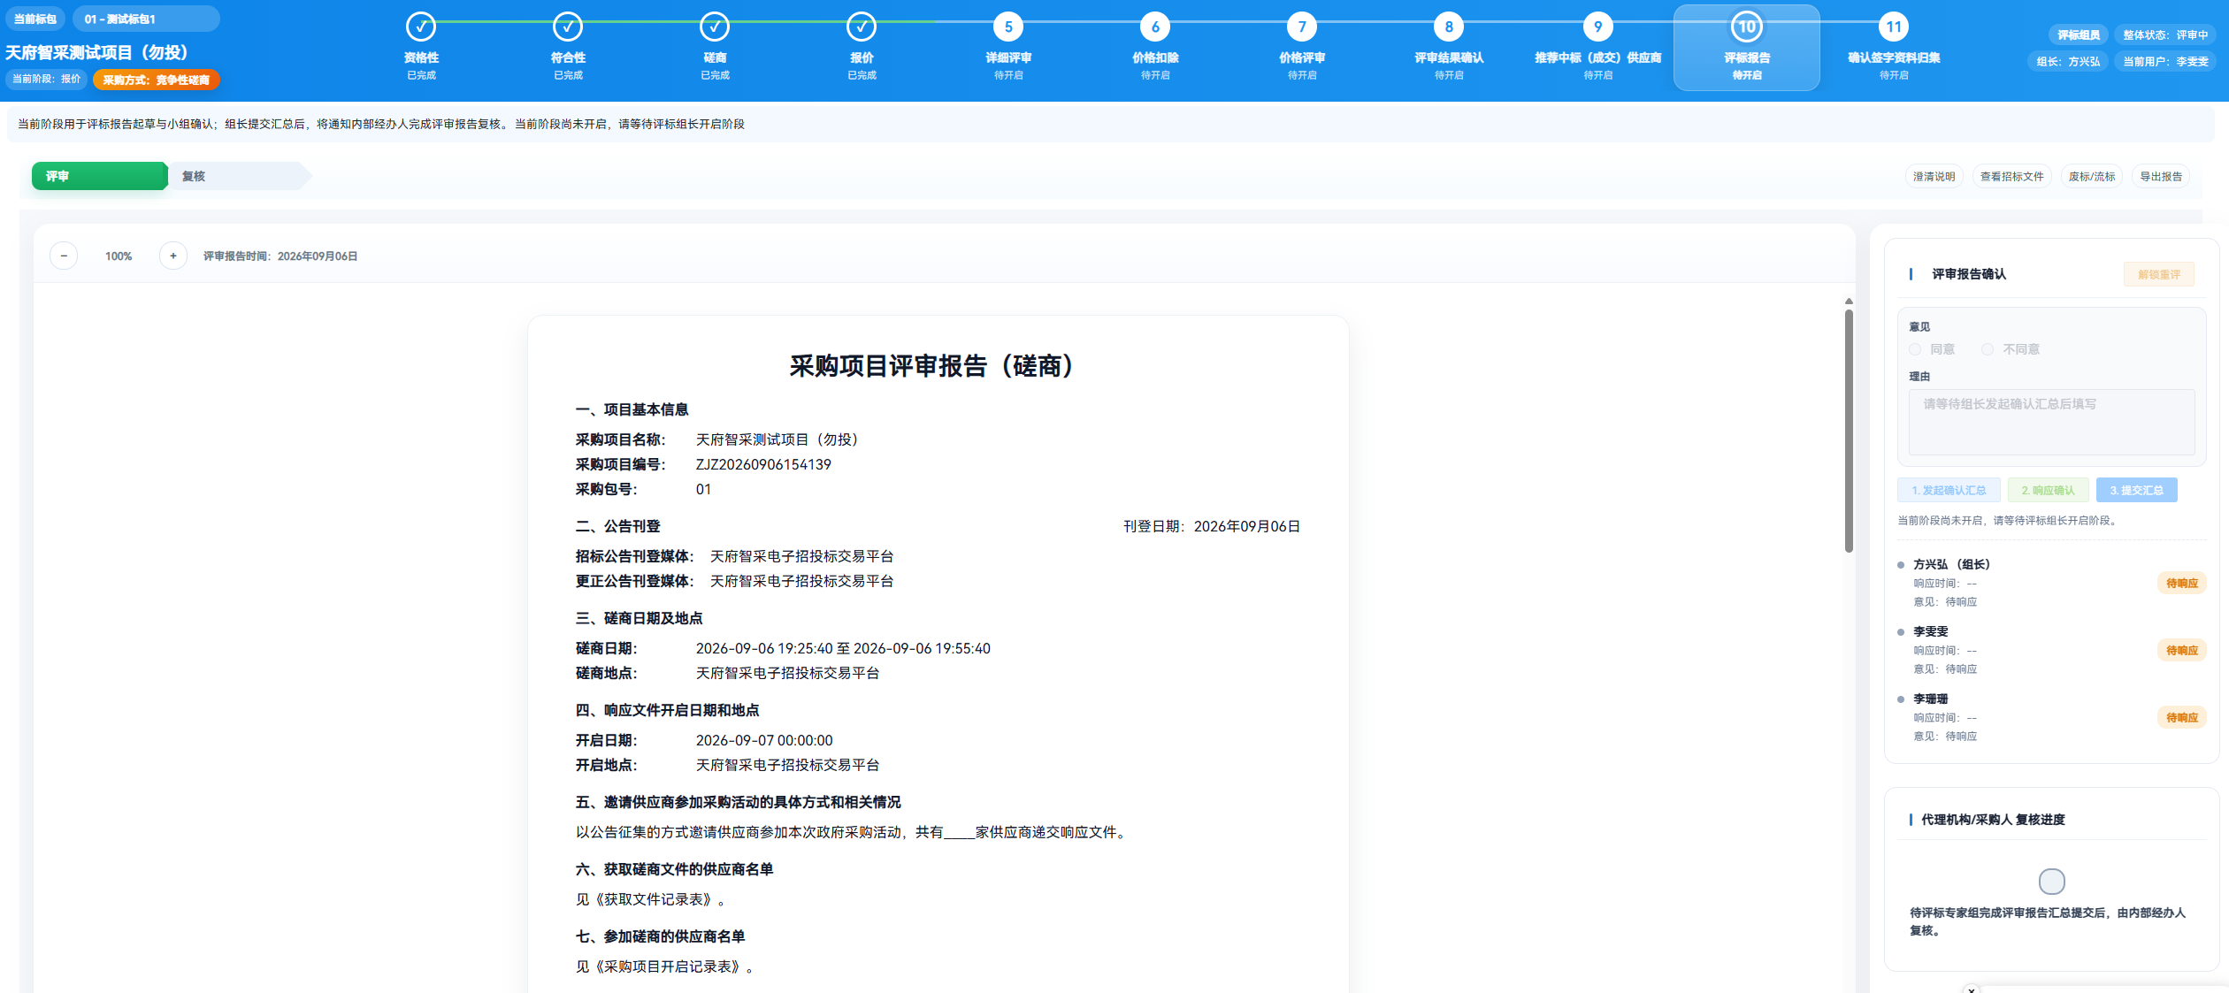2229x993 pixels.
Task: Select the 同意 radio option
Action: point(1915,349)
